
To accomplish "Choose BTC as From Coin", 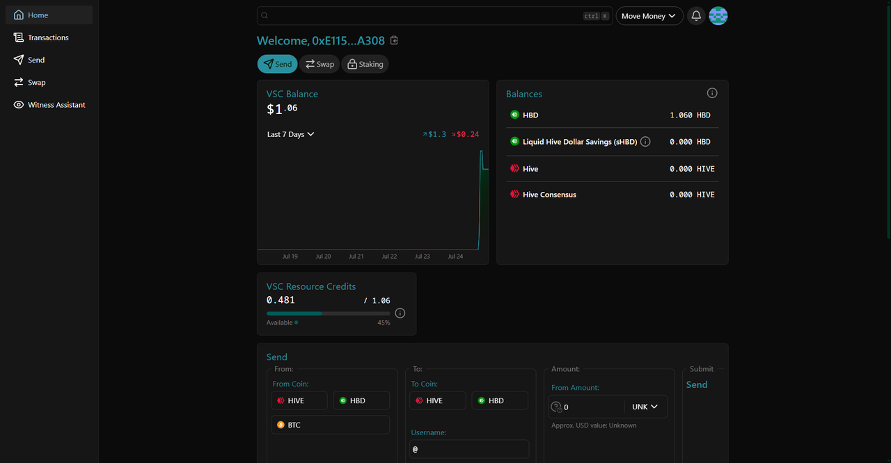I will pos(330,425).
